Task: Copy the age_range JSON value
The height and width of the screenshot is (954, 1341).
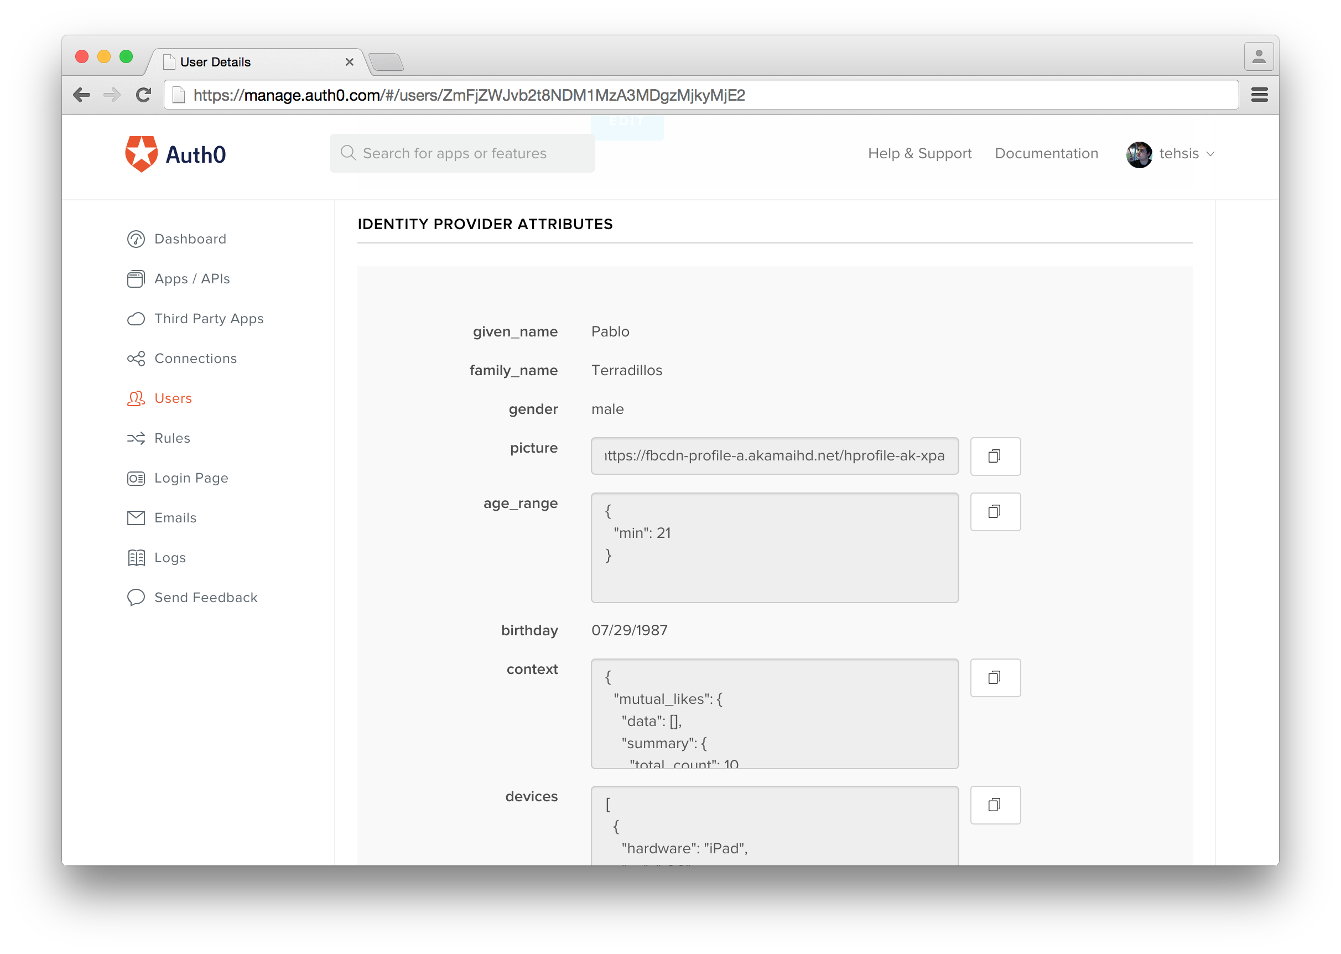Action: pos(995,512)
